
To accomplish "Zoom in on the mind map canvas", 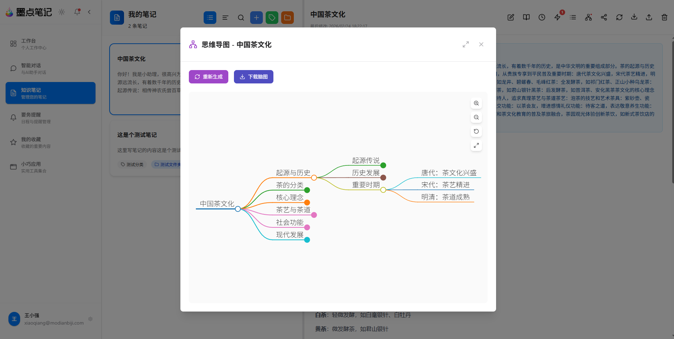I will [476, 103].
